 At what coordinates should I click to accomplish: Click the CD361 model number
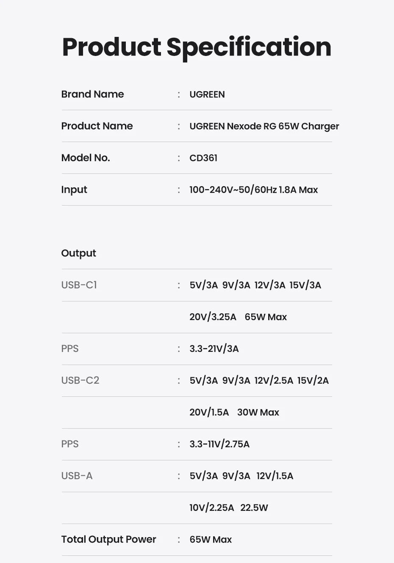[203, 158]
